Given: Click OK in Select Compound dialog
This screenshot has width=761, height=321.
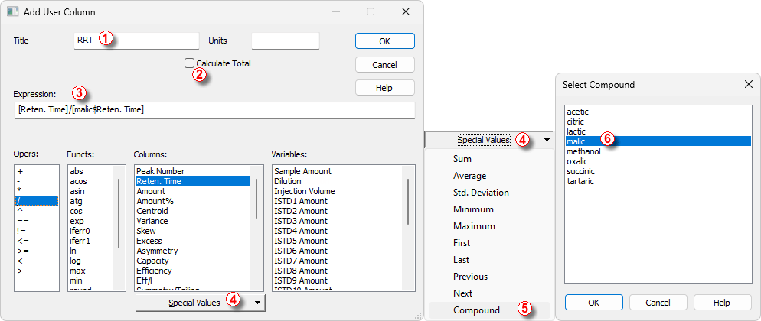Looking at the screenshot, I should 594,303.
